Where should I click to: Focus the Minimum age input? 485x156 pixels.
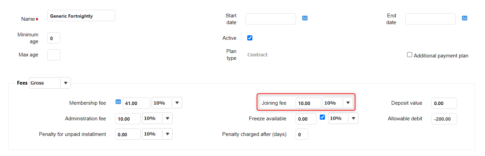pos(54,38)
